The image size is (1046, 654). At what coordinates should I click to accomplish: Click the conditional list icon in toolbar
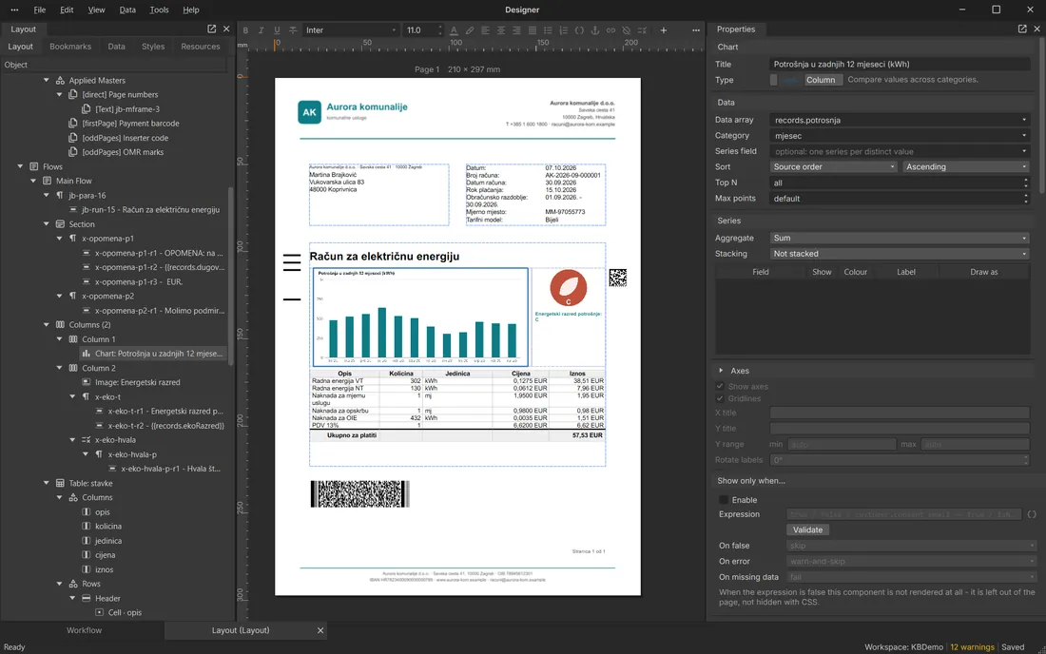pos(642,30)
